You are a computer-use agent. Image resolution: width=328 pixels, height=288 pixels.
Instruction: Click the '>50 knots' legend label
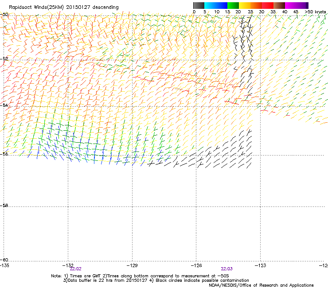(316, 12)
